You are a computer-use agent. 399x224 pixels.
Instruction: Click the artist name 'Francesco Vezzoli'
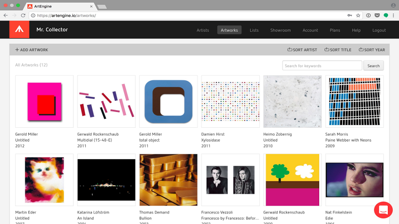[217, 212]
